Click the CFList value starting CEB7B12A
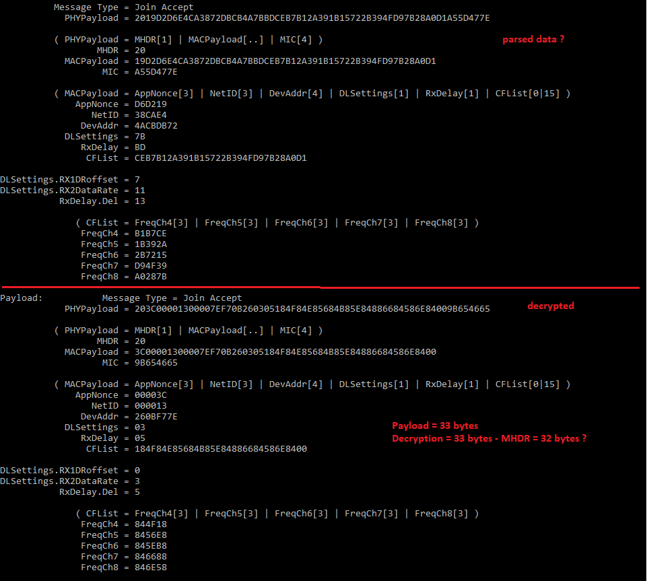The width and height of the screenshot is (647, 581). click(221, 158)
